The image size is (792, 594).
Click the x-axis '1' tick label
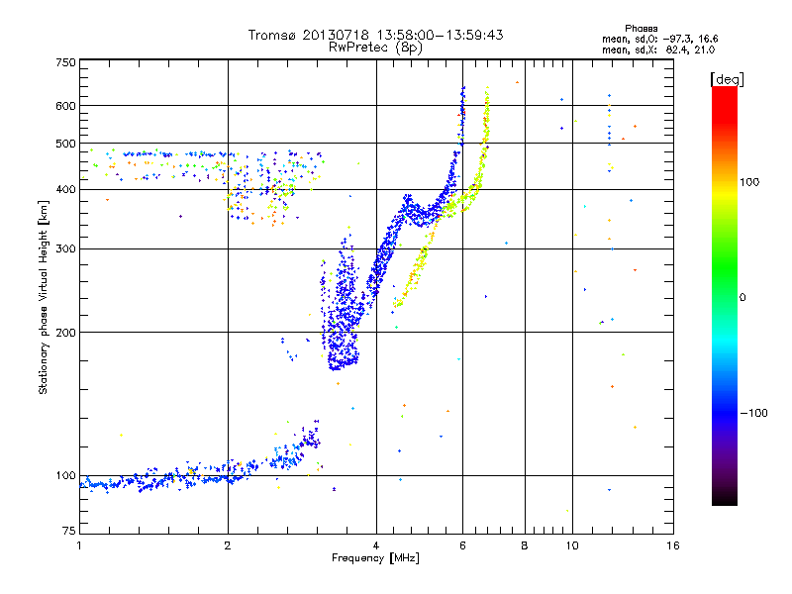(79, 545)
